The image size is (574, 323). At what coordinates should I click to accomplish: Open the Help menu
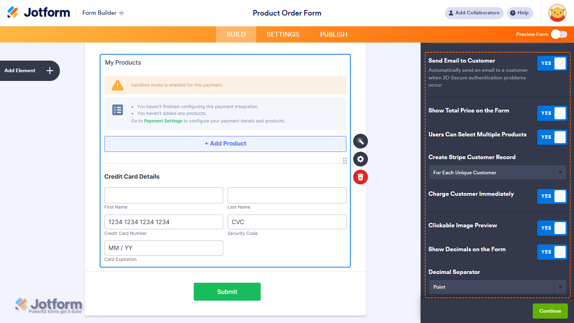[x=520, y=13]
